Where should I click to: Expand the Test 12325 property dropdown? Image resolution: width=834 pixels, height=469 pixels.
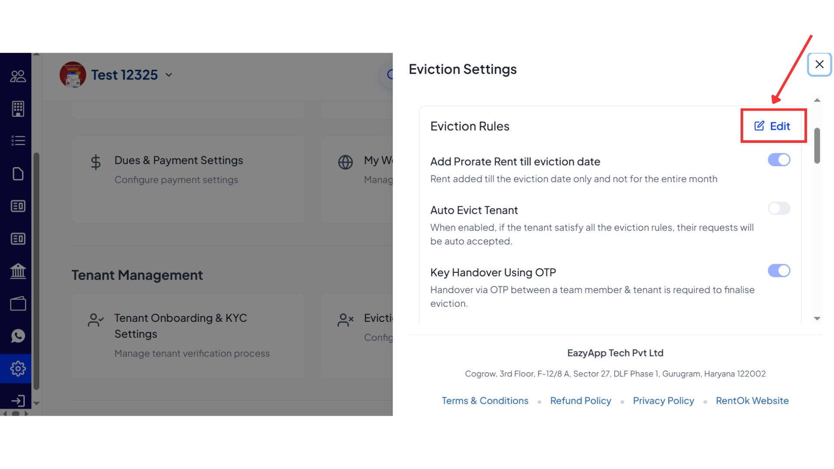click(169, 75)
